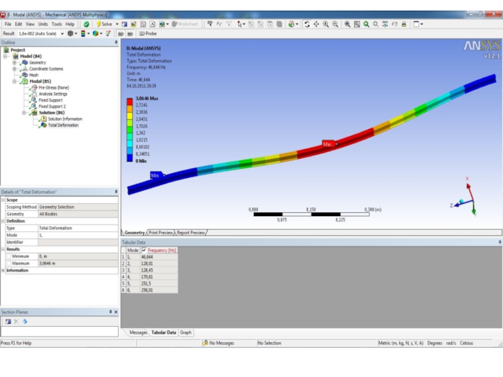Click the Max annotation toggle icon
This screenshot has height=377, width=503.
(x=121, y=34)
